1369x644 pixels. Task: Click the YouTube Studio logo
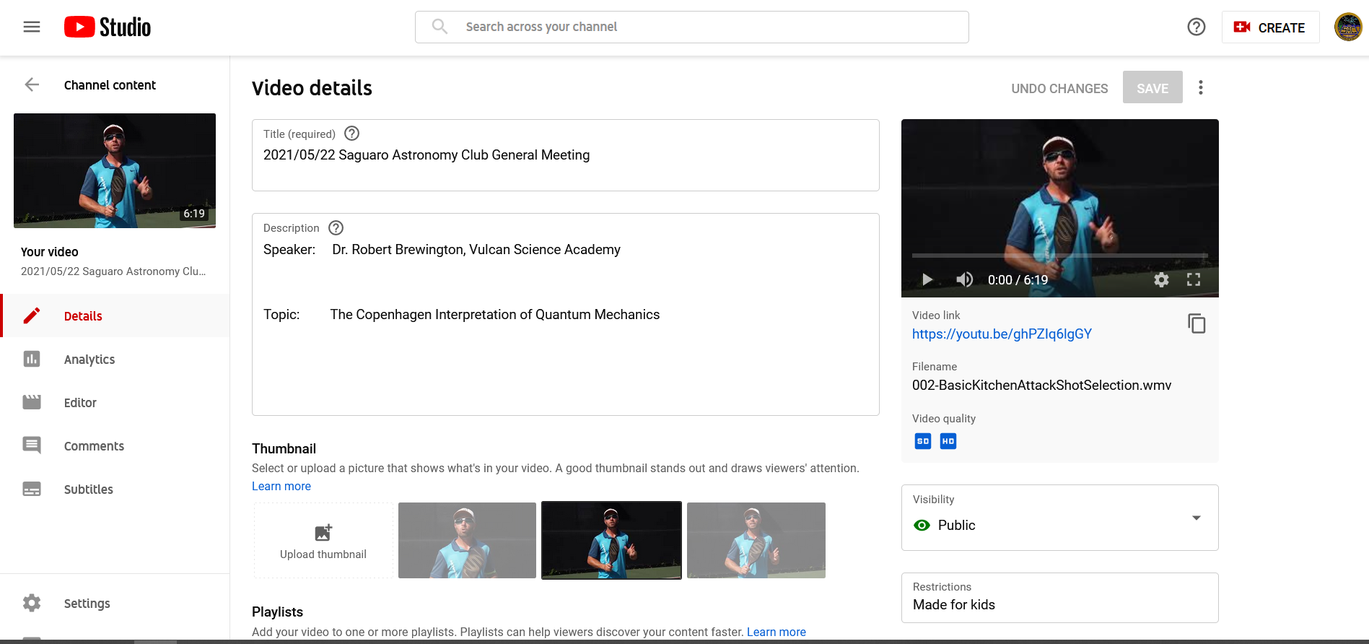(x=108, y=27)
